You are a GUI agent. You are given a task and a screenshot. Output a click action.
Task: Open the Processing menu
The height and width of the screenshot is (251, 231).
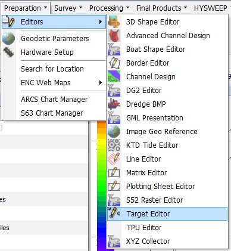click(x=109, y=8)
